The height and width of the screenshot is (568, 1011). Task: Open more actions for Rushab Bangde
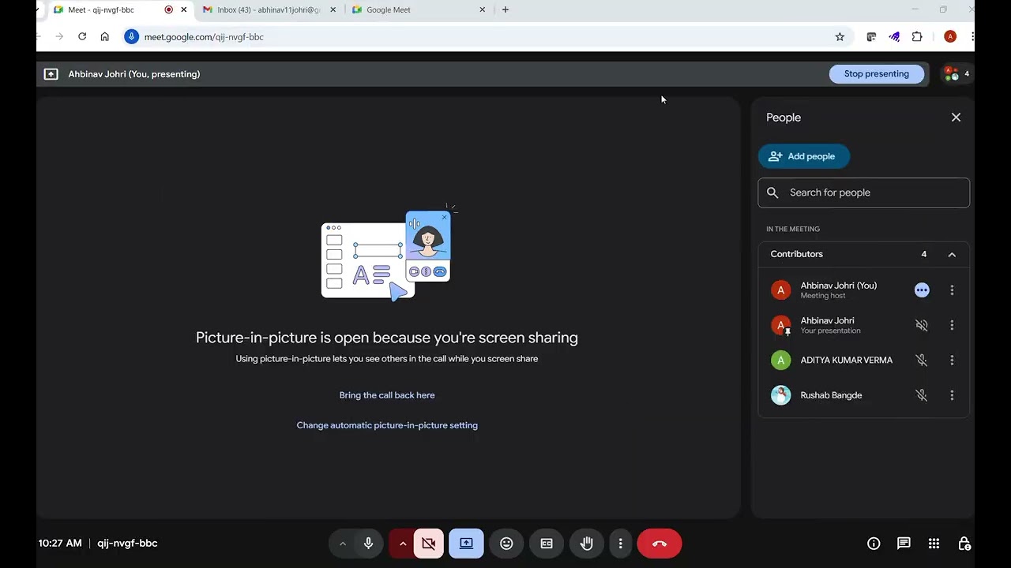(x=952, y=395)
